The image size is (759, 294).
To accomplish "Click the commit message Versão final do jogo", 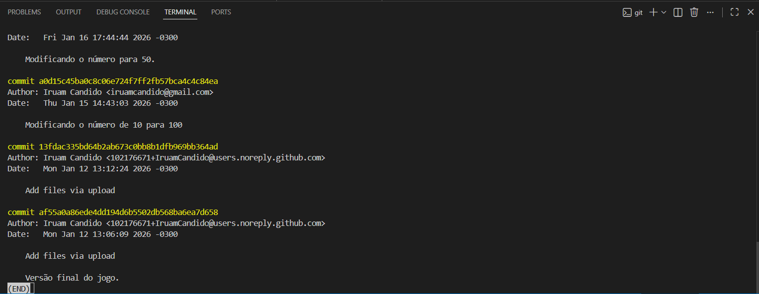I will [72, 277].
